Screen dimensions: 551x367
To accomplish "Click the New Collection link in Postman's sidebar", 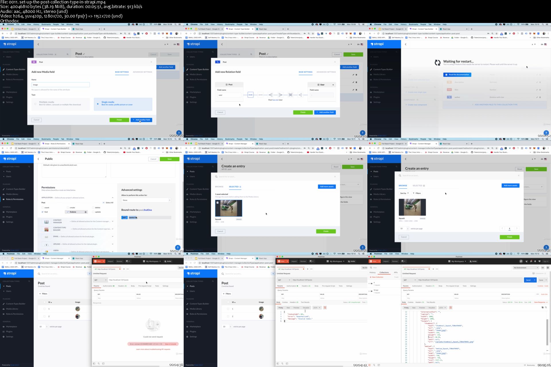I will tap(377, 277).
